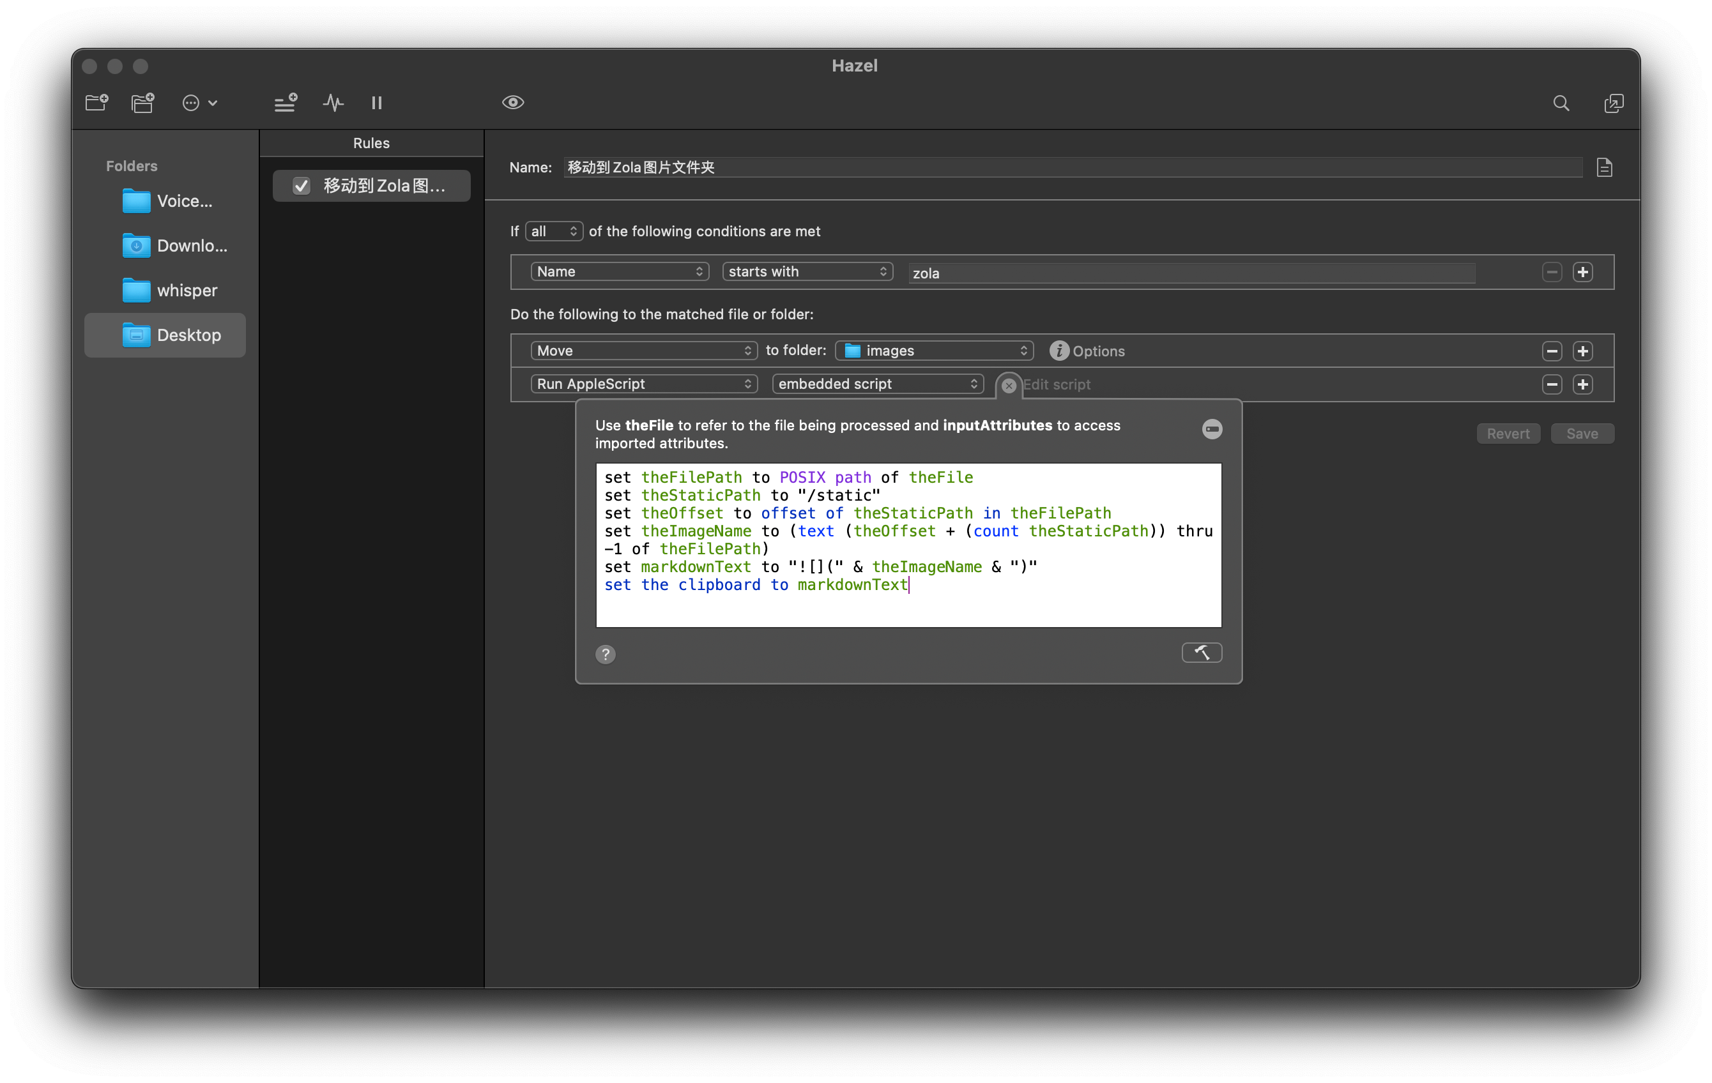Click the window copy icon at top right
Screen dimensions: 1712x1083
coord(1613,103)
